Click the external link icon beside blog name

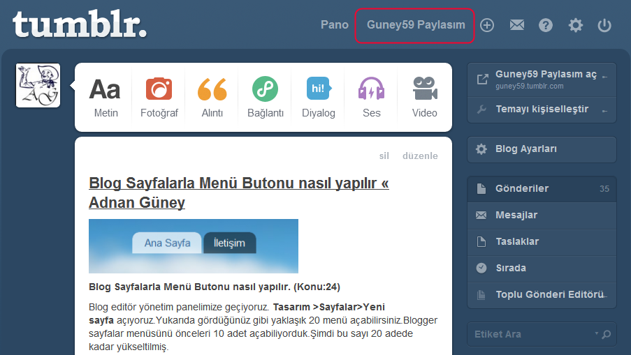[x=482, y=79]
